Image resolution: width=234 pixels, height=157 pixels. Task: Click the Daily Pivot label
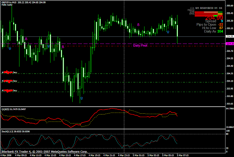click(x=140, y=45)
